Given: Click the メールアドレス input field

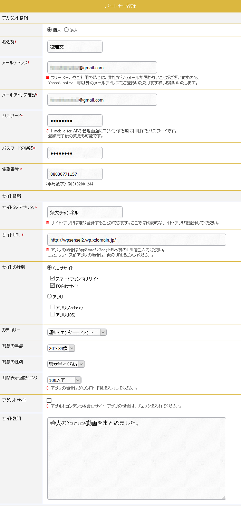Looking at the screenshot, I should coord(102,68).
